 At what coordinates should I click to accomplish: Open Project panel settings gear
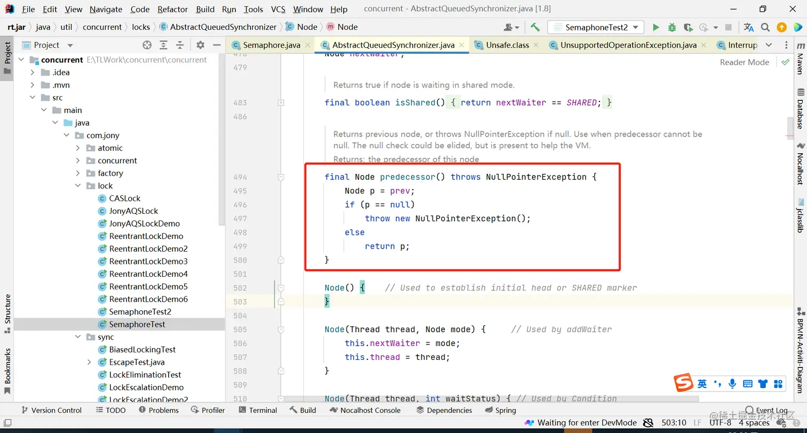pyautogui.click(x=200, y=45)
